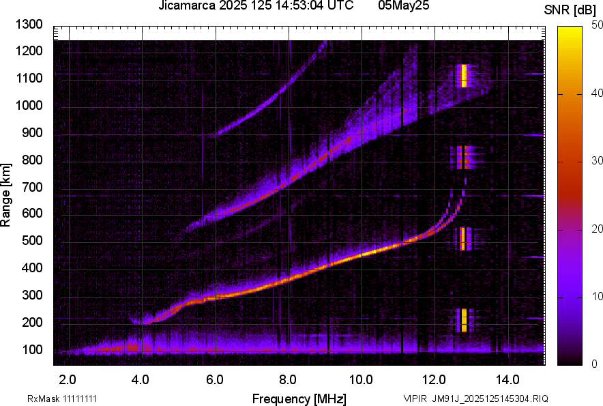Click the 'RxMask 11111111' footer text
The image size is (603, 406).
pyautogui.click(x=61, y=398)
